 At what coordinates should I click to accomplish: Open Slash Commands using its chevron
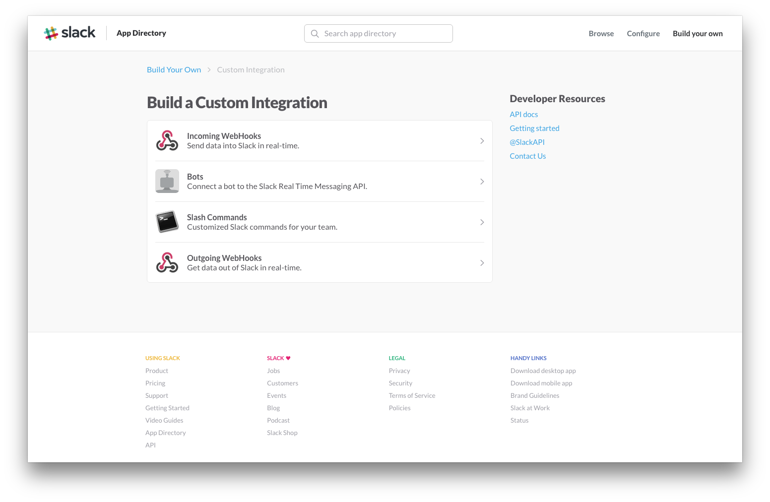[482, 222]
